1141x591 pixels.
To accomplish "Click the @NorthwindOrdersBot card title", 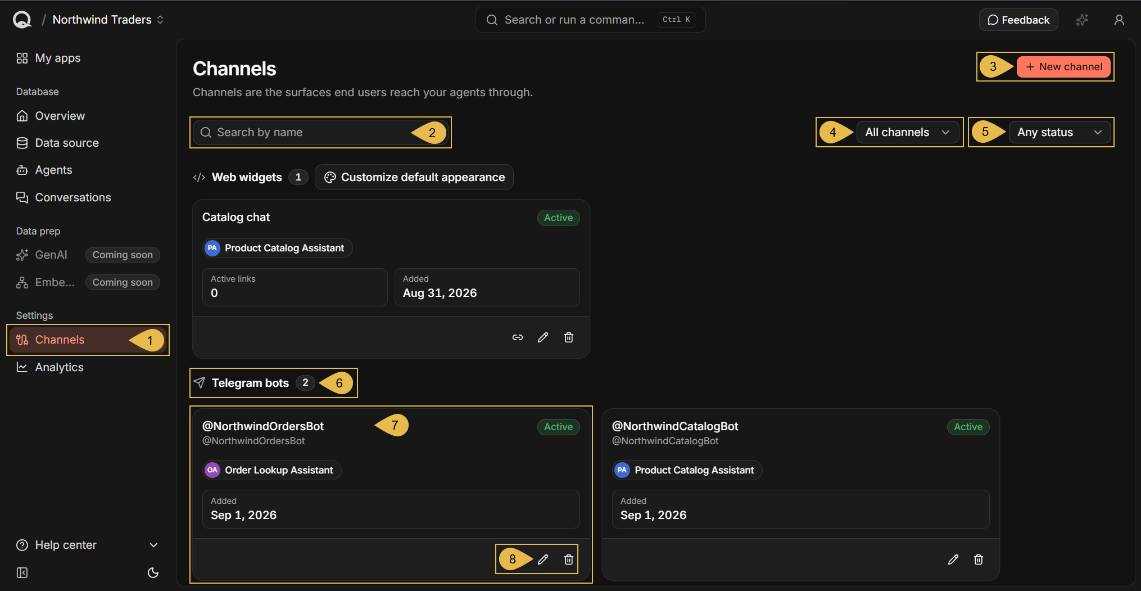I will click(263, 426).
